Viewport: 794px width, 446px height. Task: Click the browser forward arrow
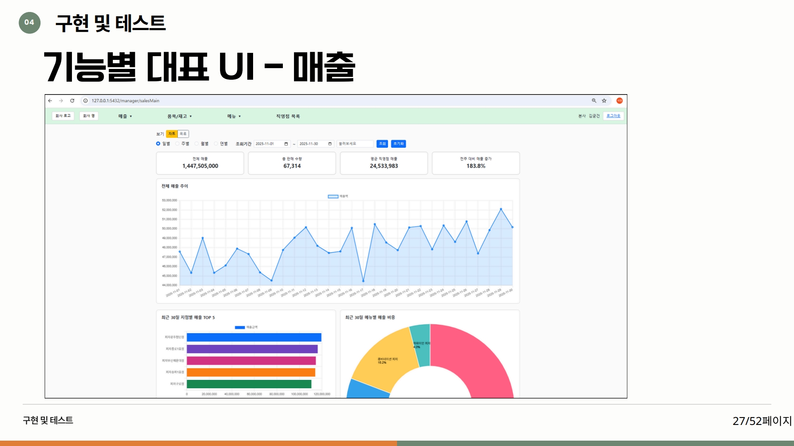tap(61, 101)
